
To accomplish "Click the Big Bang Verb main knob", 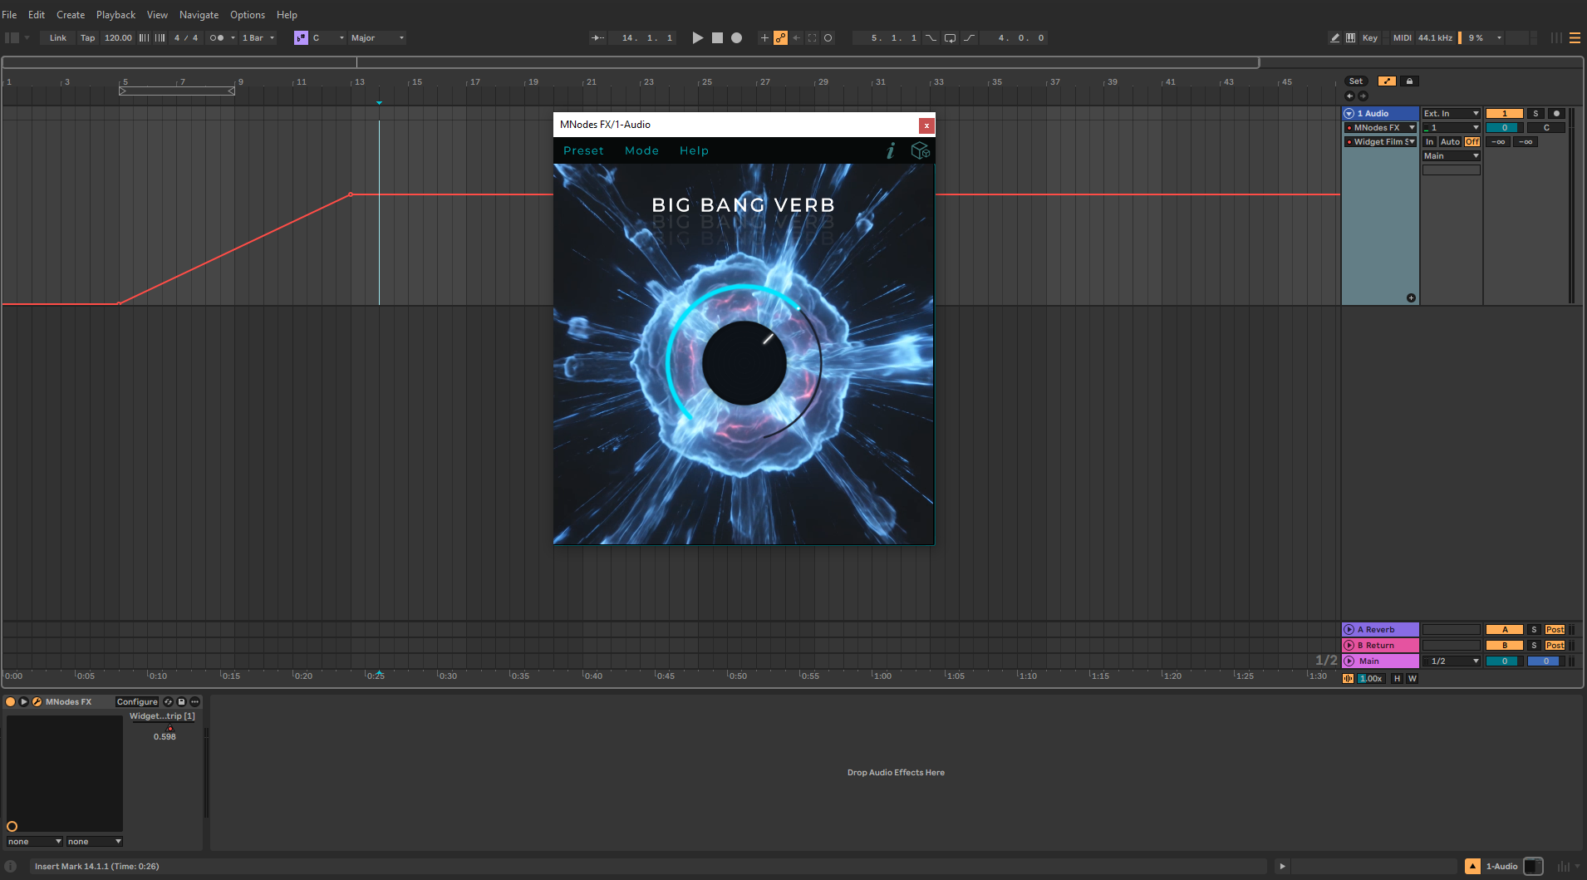I will coord(744,363).
